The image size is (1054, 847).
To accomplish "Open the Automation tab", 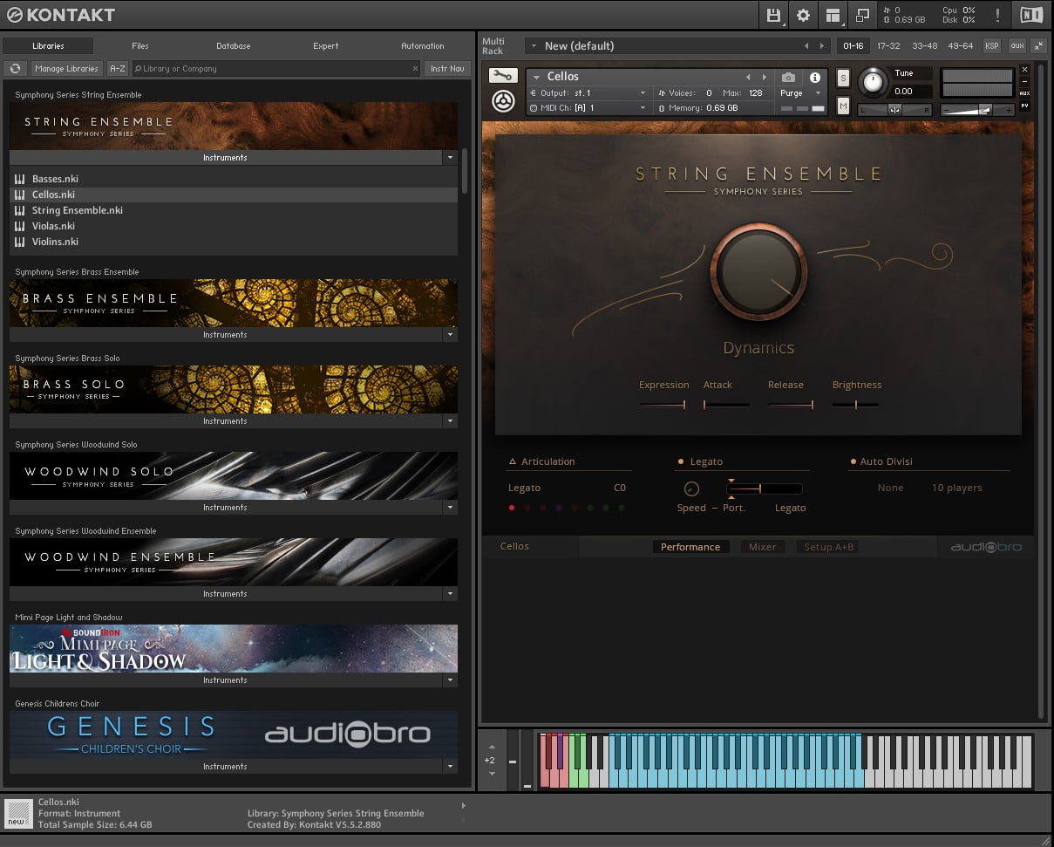I will click(423, 46).
